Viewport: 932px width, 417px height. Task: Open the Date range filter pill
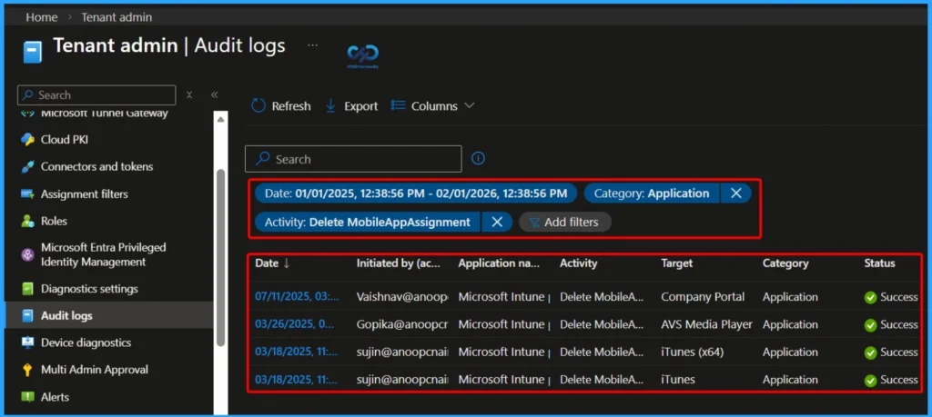coord(416,194)
